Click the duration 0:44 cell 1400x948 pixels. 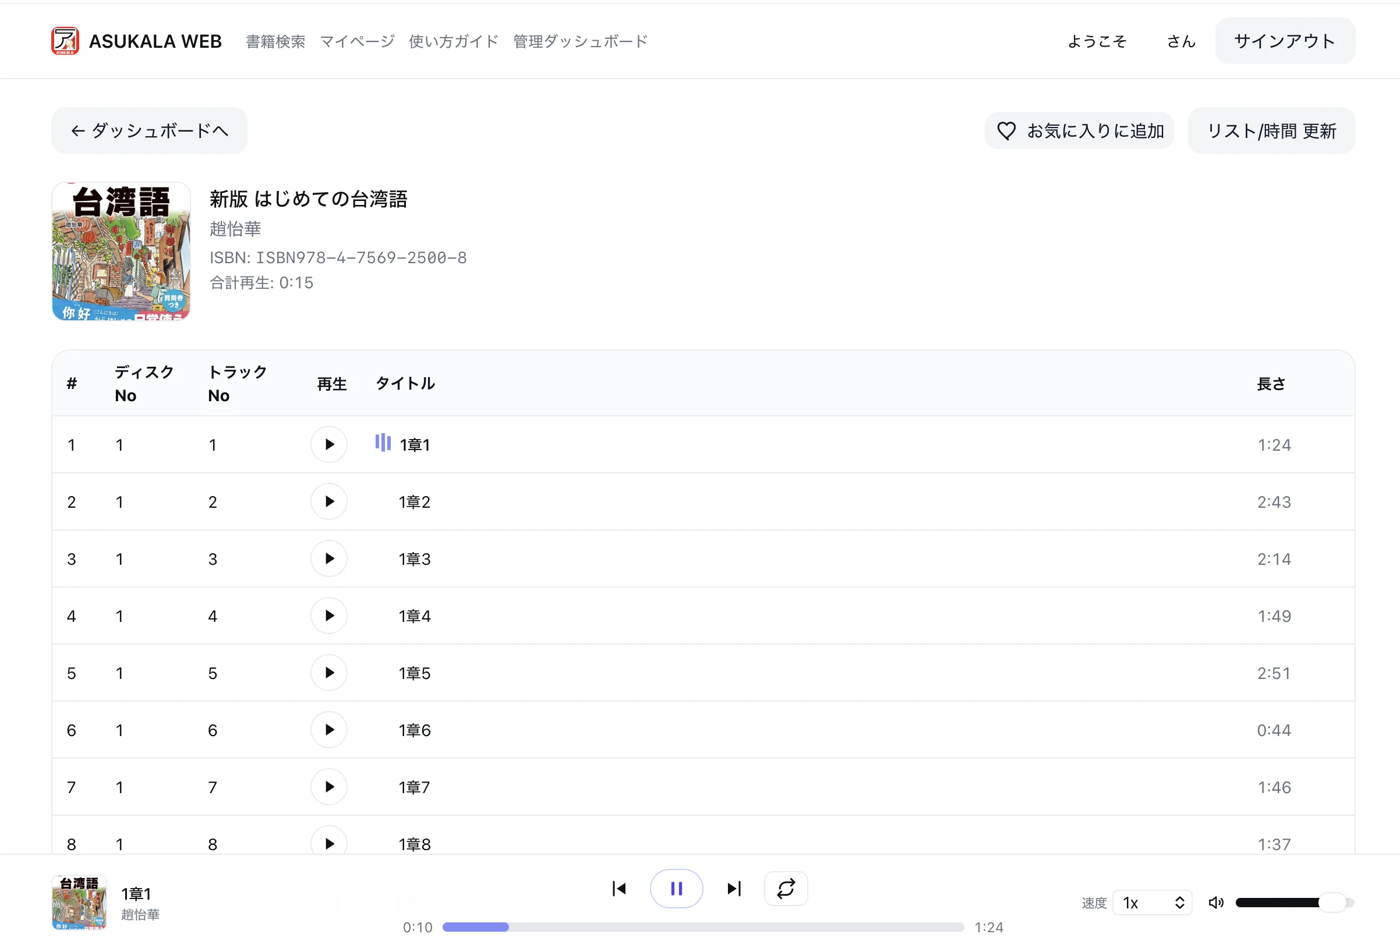[x=1274, y=730]
